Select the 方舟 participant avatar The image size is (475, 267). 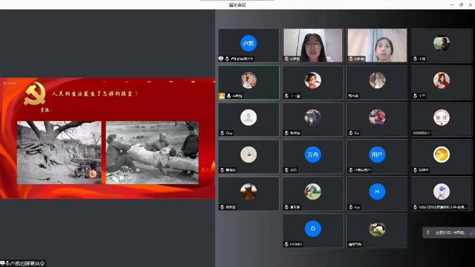click(312, 154)
